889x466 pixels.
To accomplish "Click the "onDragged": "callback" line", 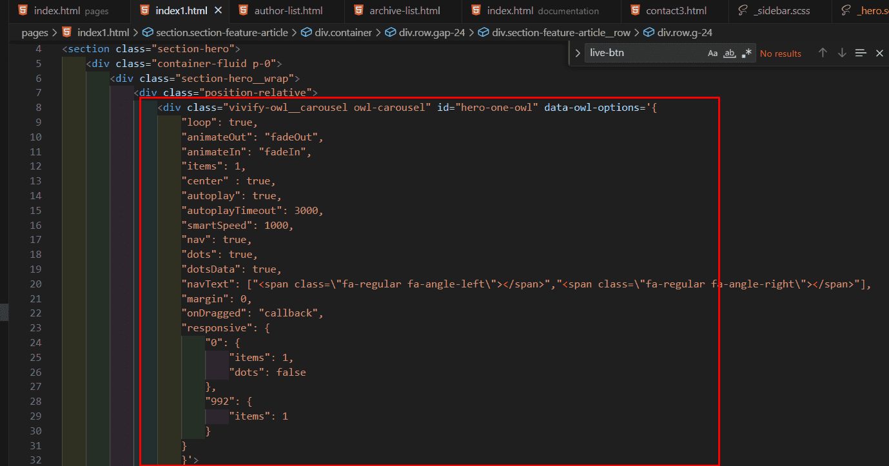I will point(252,313).
